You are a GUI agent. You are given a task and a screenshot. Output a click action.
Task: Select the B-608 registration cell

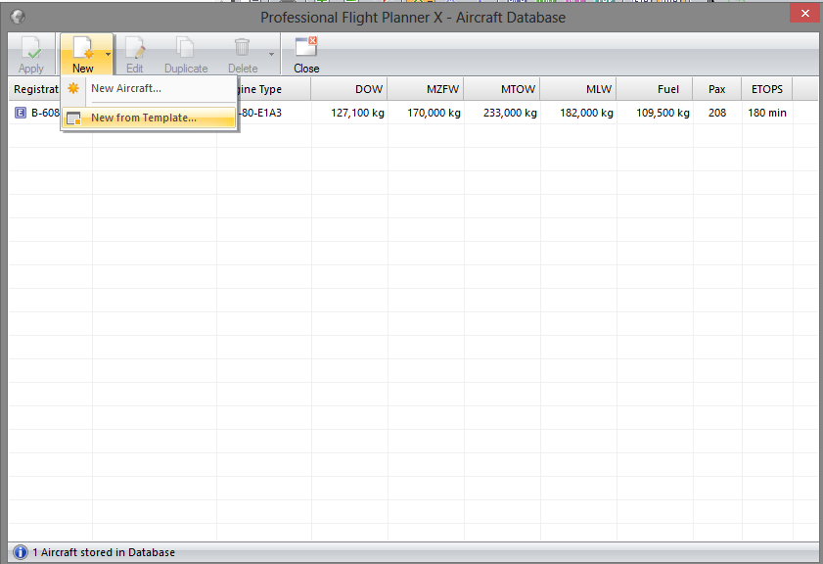click(x=46, y=113)
